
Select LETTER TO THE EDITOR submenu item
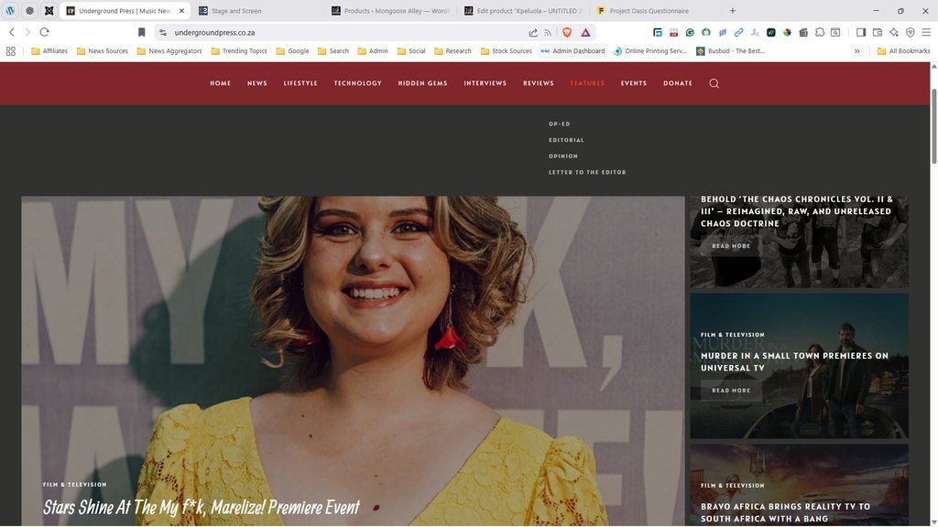coord(587,172)
